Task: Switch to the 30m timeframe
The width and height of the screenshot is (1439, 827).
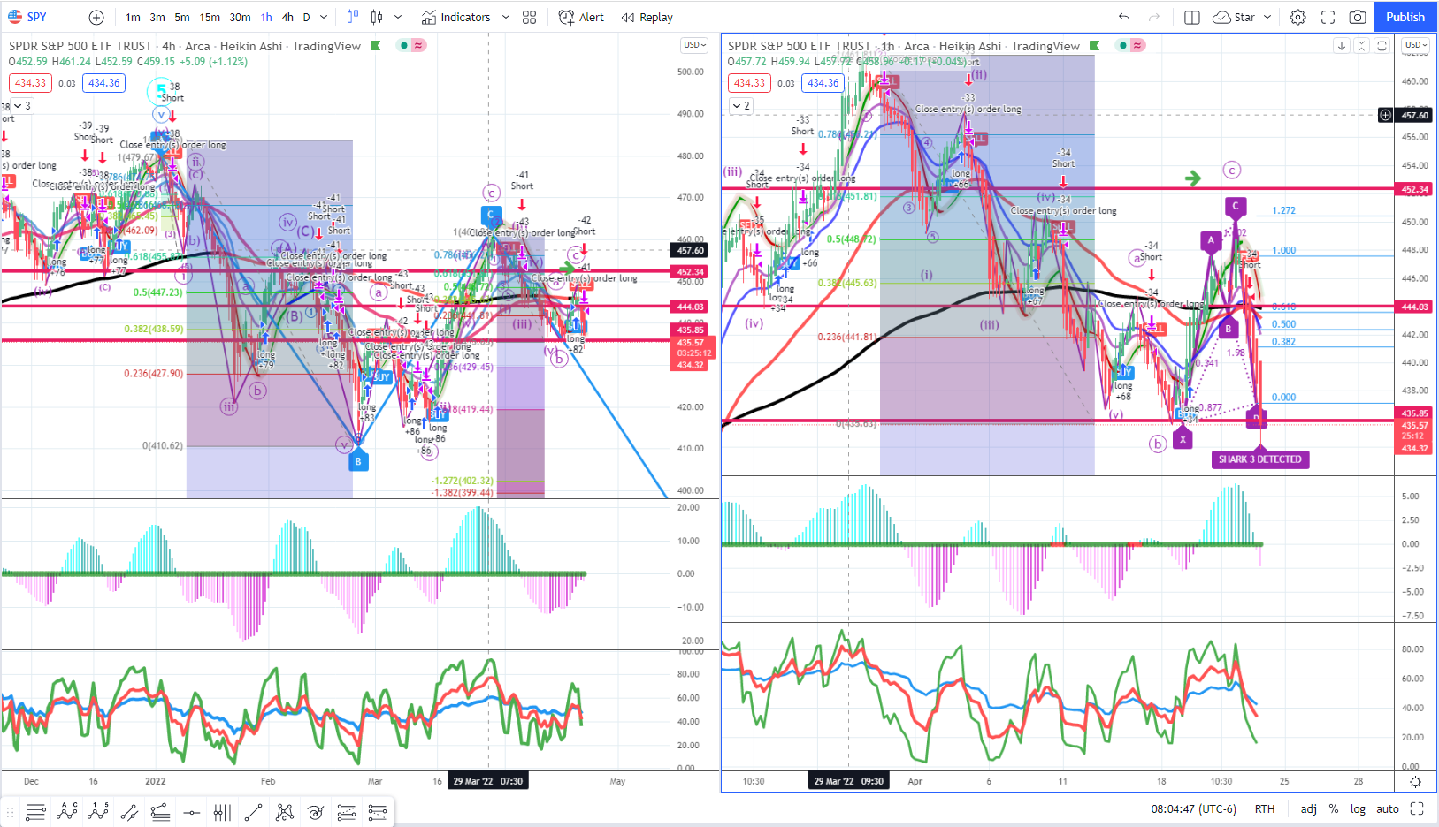Action: (240, 17)
